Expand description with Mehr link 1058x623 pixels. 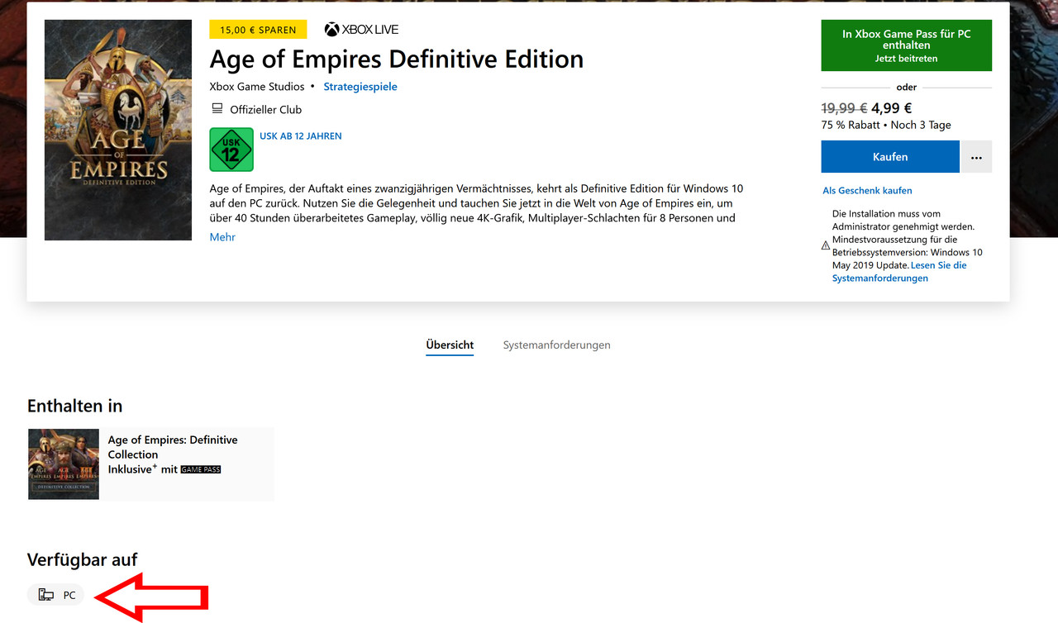tap(222, 237)
